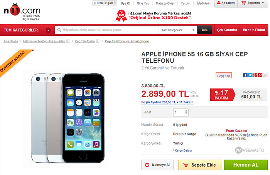
Task: Pin product using Pinterest icon
Action: click(260, 75)
